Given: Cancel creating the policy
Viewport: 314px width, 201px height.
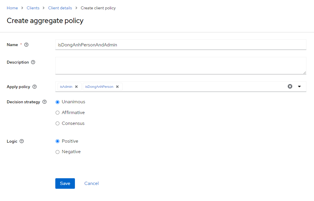Looking at the screenshot, I should click(x=91, y=183).
